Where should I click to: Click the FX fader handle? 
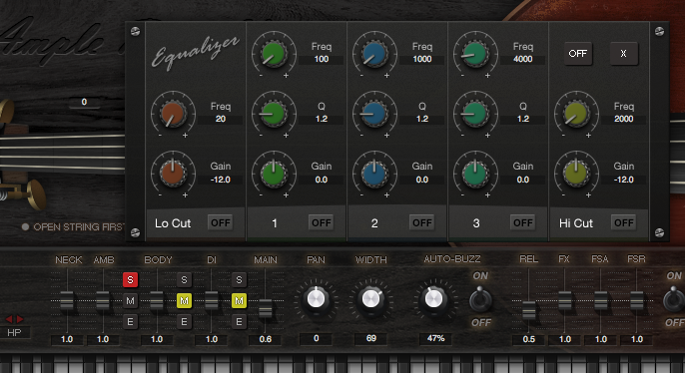tap(565, 300)
